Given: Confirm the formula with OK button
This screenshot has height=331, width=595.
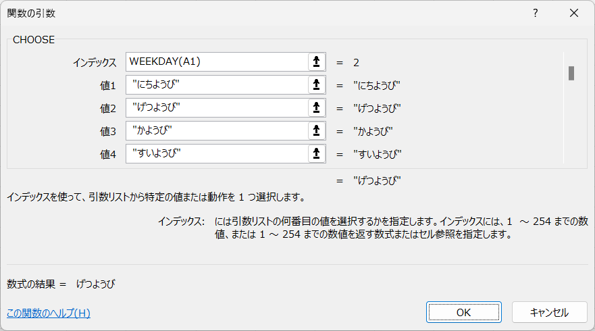Looking at the screenshot, I should (464, 312).
